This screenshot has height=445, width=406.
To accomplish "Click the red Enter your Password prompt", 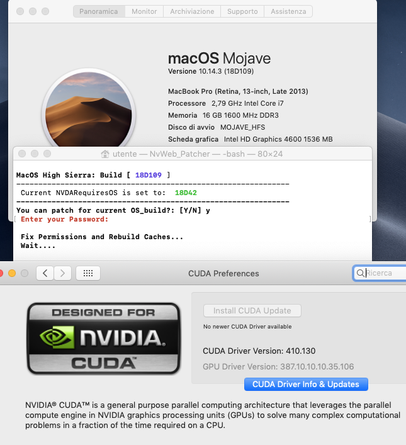I will tap(64, 220).
